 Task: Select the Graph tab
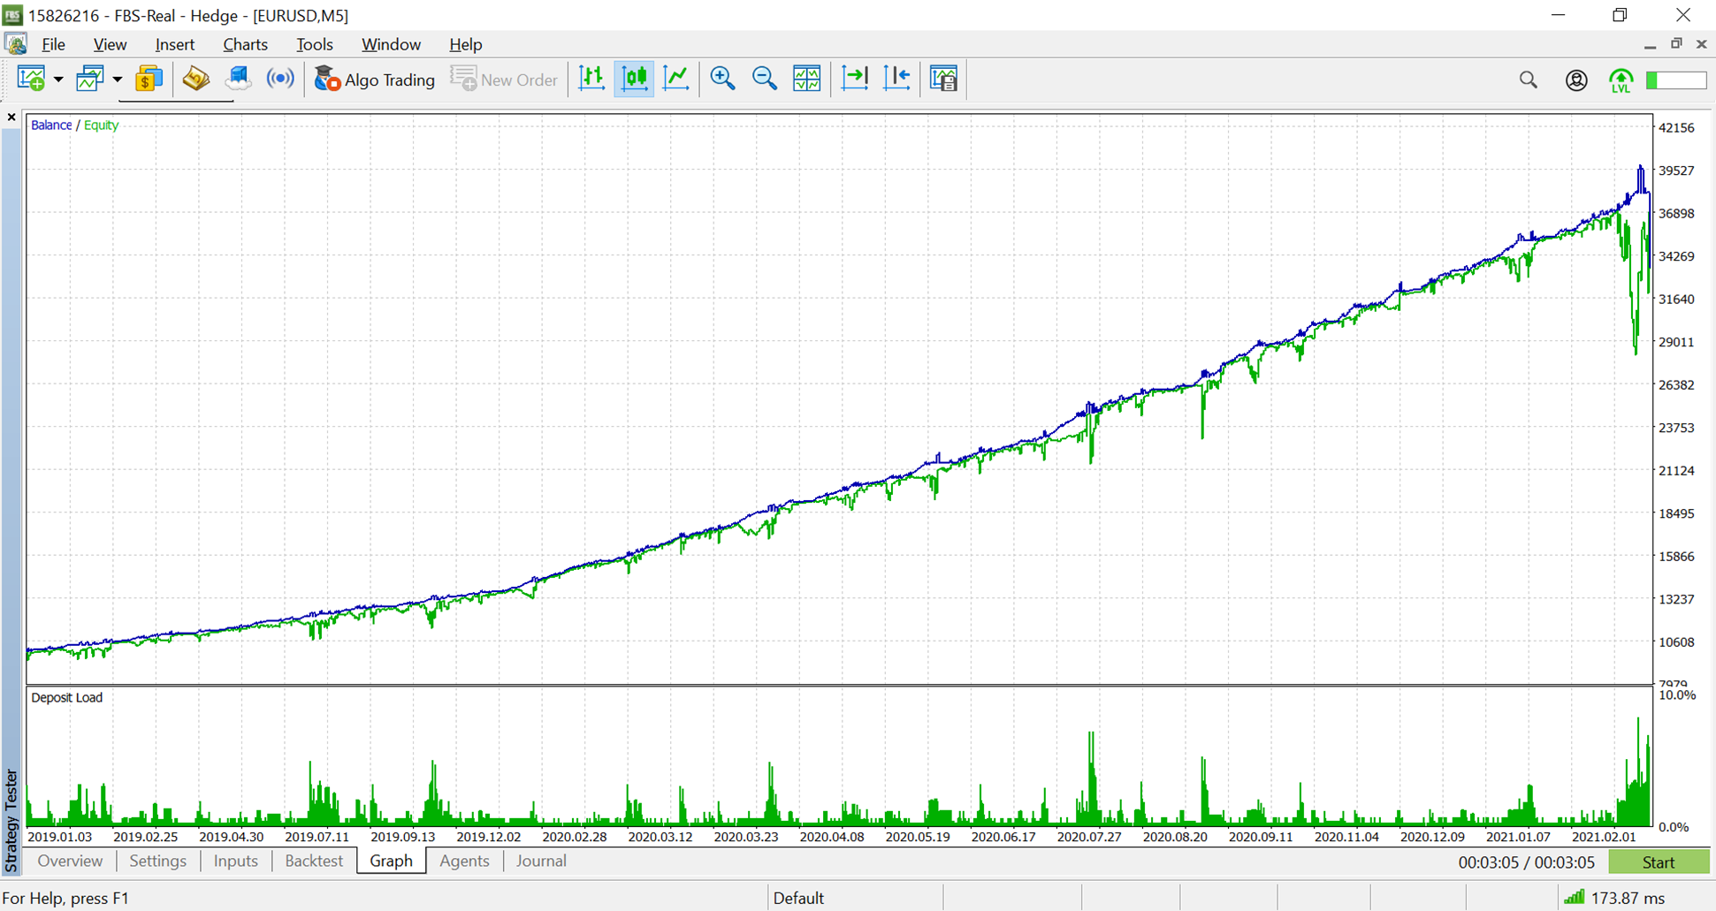coord(391,861)
